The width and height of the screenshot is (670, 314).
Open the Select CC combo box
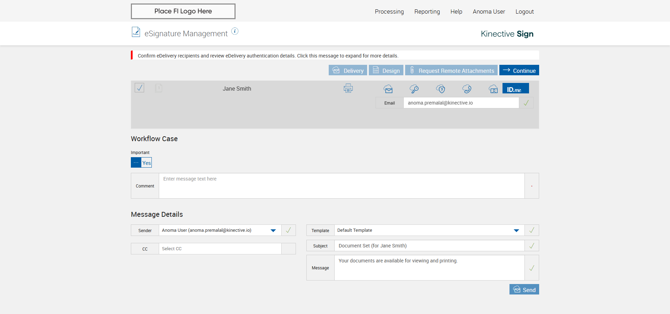click(220, 249)
